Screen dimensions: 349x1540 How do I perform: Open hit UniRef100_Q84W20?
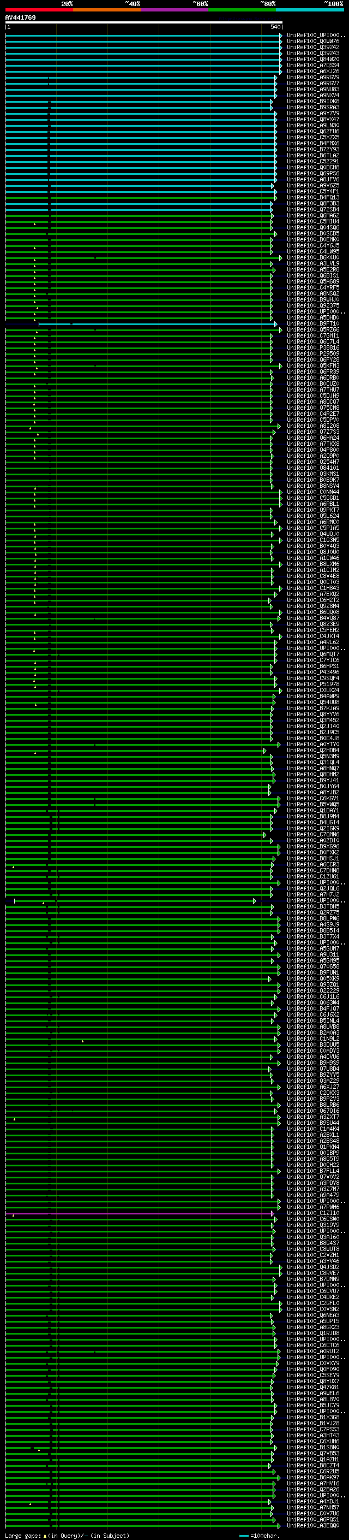(x=313, y=59)
